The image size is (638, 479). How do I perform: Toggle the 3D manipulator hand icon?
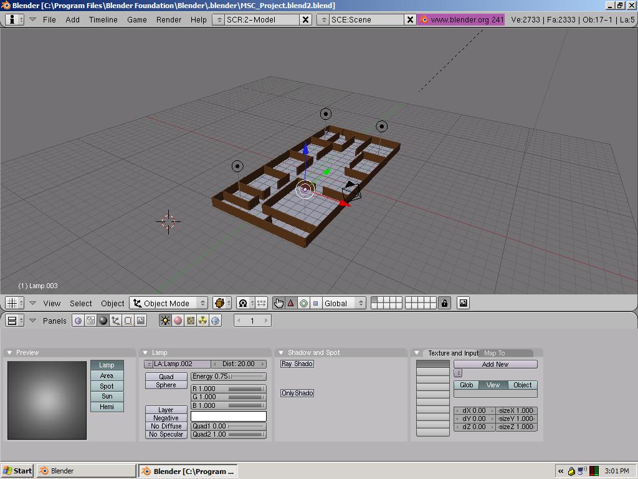(x=278, y=303)
